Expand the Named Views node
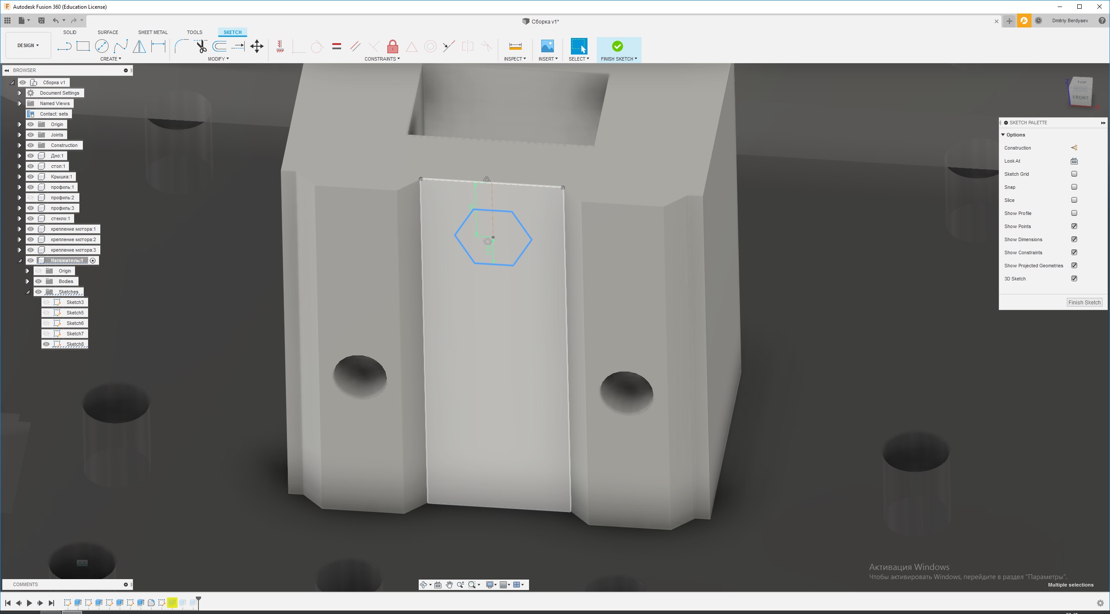The image size is (1110, 614). tap(19, 103)
